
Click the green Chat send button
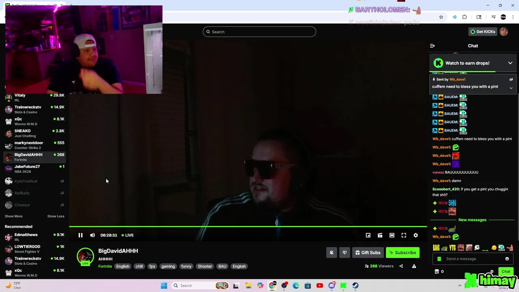pyautogui.click(x=506, y=272)
